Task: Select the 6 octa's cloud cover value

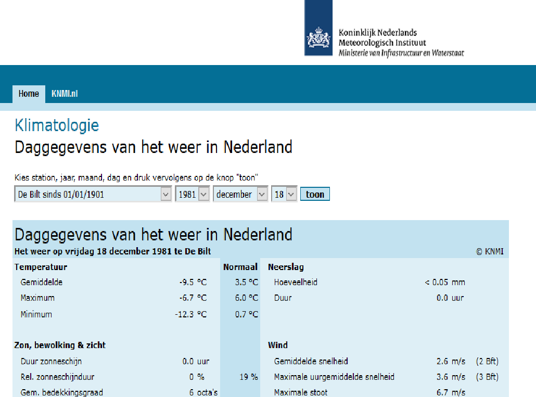Action: pyautogui.click(x=203, y=392)
